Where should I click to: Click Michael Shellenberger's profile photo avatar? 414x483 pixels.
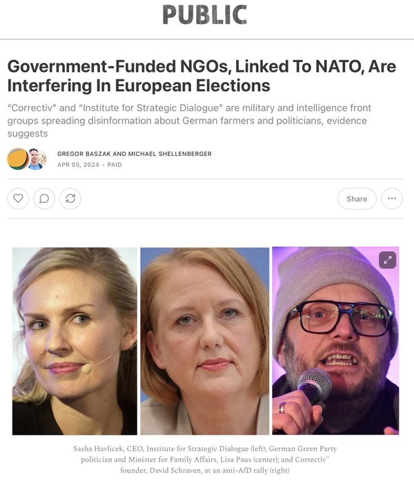pyautogui.click(x=37, y=159)
